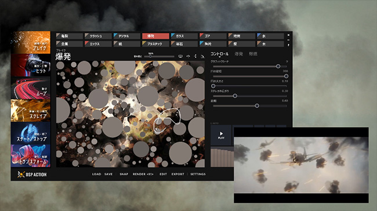377x211 pixels.
Task: Set the グラフィックシード slider
Action: point(249,66)
